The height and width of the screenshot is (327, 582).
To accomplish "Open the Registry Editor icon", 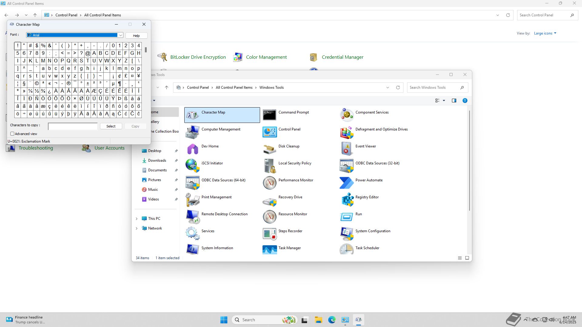I will click(x=347, y=200).
